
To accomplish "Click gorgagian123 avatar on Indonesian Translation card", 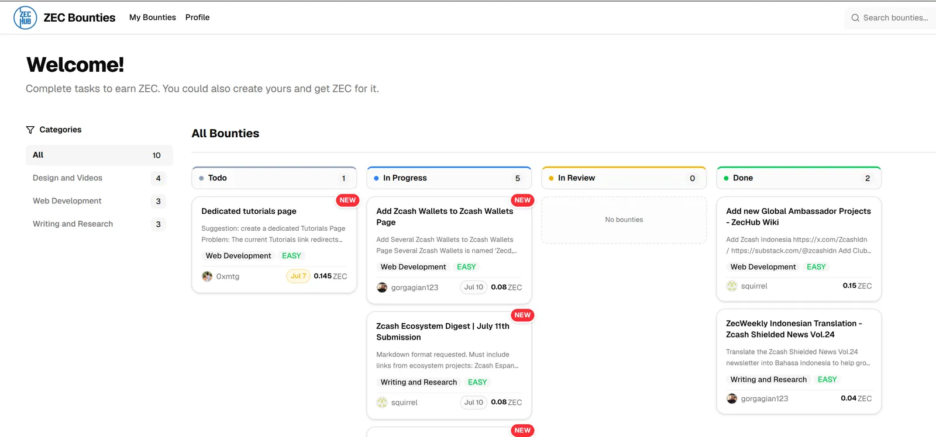I will (732, 398).
